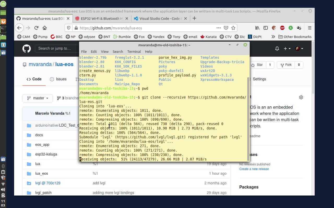Open Adblock Plus extension
The height and width of the screenshot is (208, 334).
pos(282,28)
